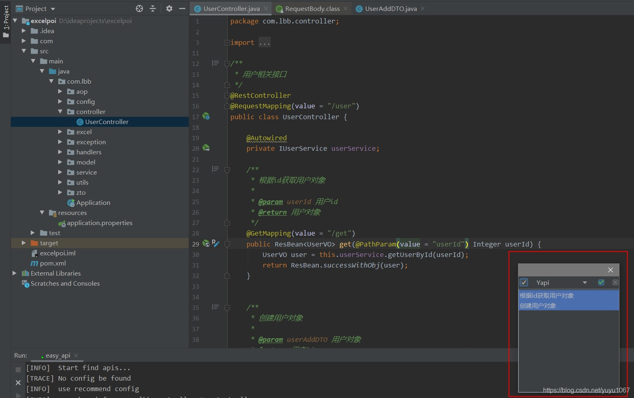Collapse the get method fold on line 29
Screen dimensions: 634x398
coord(227,244)
